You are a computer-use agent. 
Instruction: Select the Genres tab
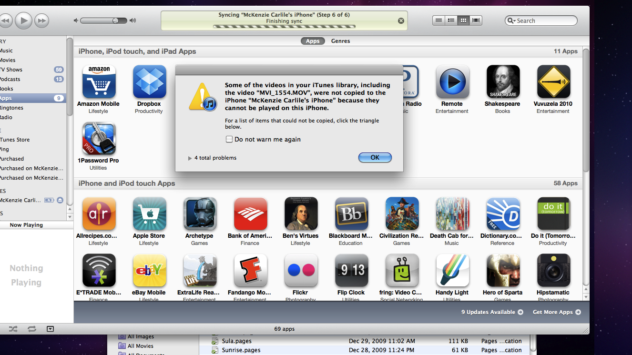(341, 41)
